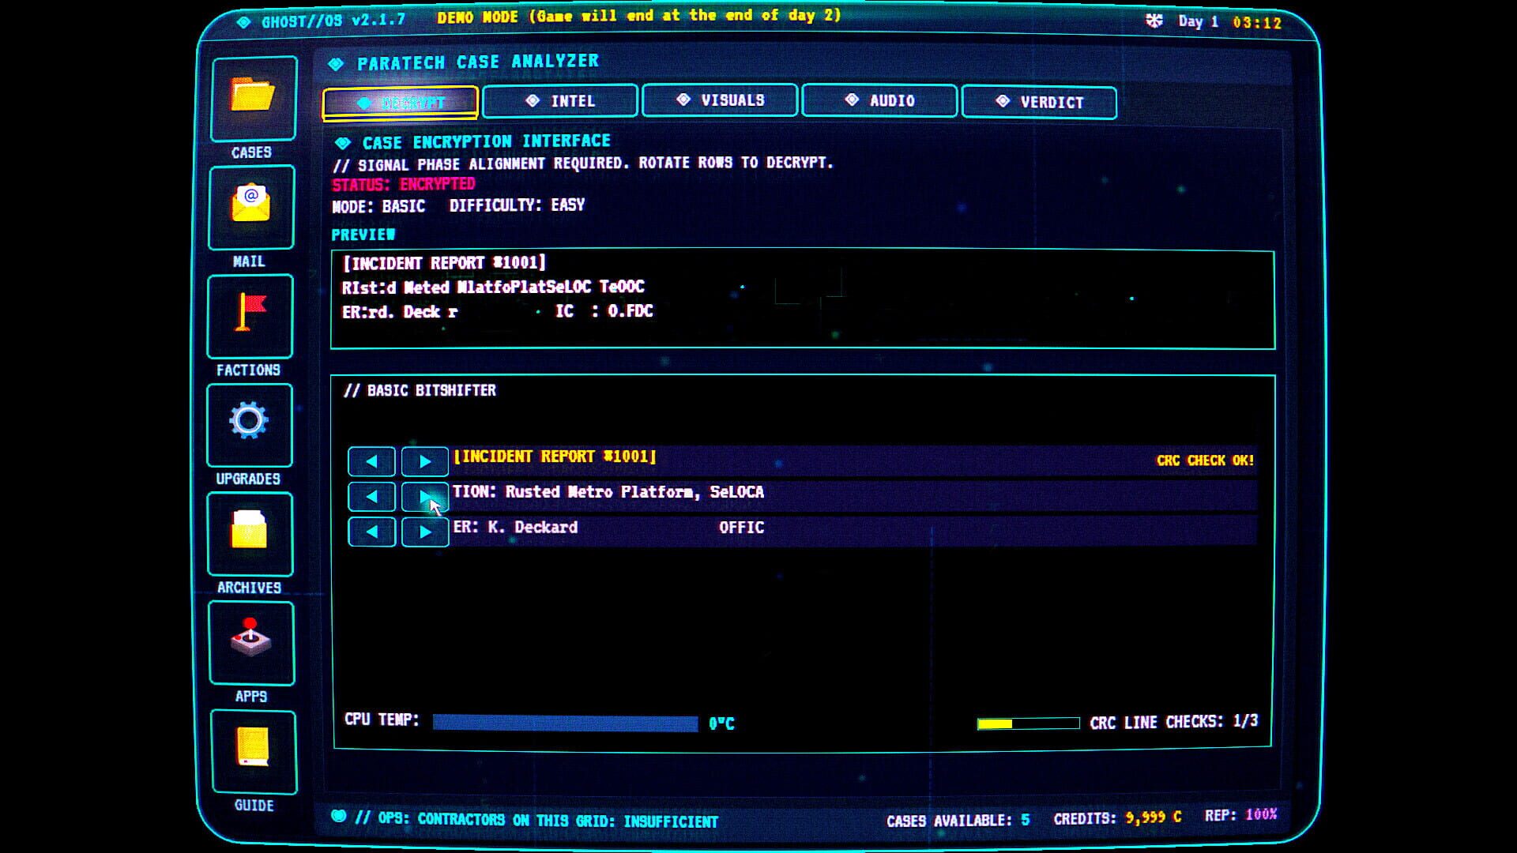1517x853 pixels.
Task: Switch to the INTEL tab
Action: (x=560, y=101)
